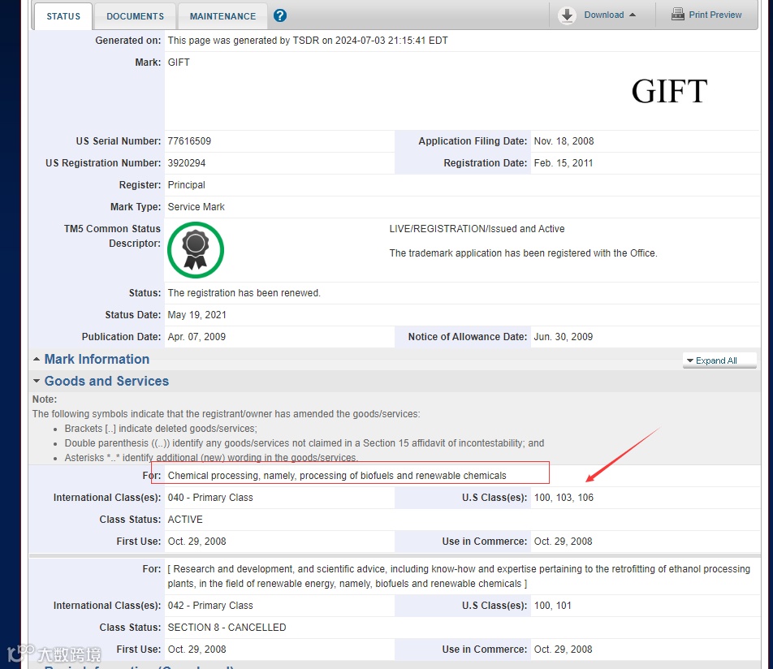Click the Expand All button
Screen dimensions: 773x669
(x=719, y=360)
